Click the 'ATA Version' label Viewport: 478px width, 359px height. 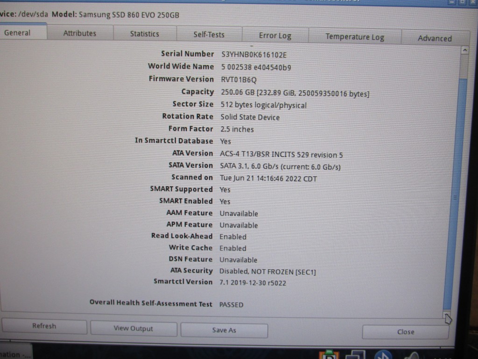[x=193, y=153]
